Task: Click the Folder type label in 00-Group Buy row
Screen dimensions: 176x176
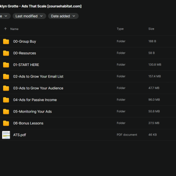Action: [x=121, y=41]
